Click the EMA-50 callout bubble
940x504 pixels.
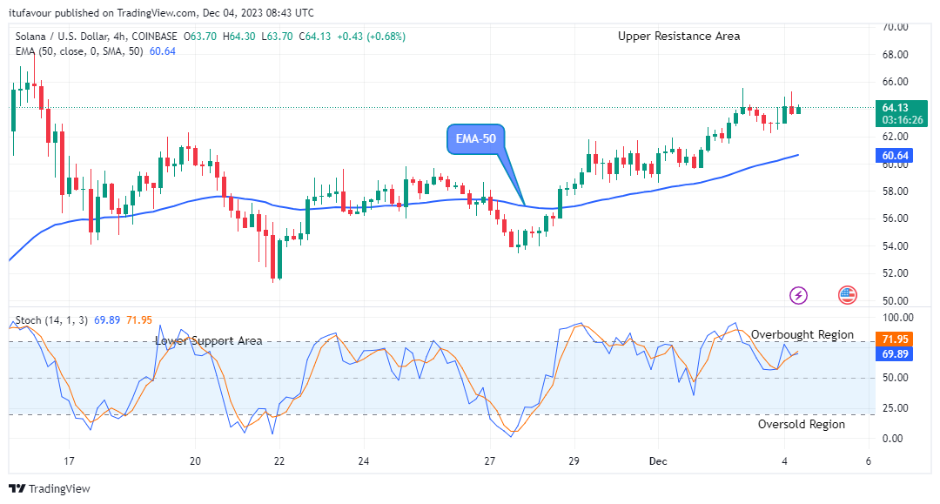(475, 138)
